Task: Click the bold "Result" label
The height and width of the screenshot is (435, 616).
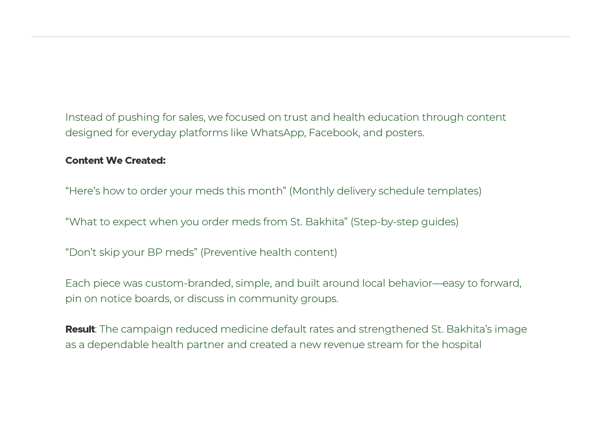Action: click(80, 329)
